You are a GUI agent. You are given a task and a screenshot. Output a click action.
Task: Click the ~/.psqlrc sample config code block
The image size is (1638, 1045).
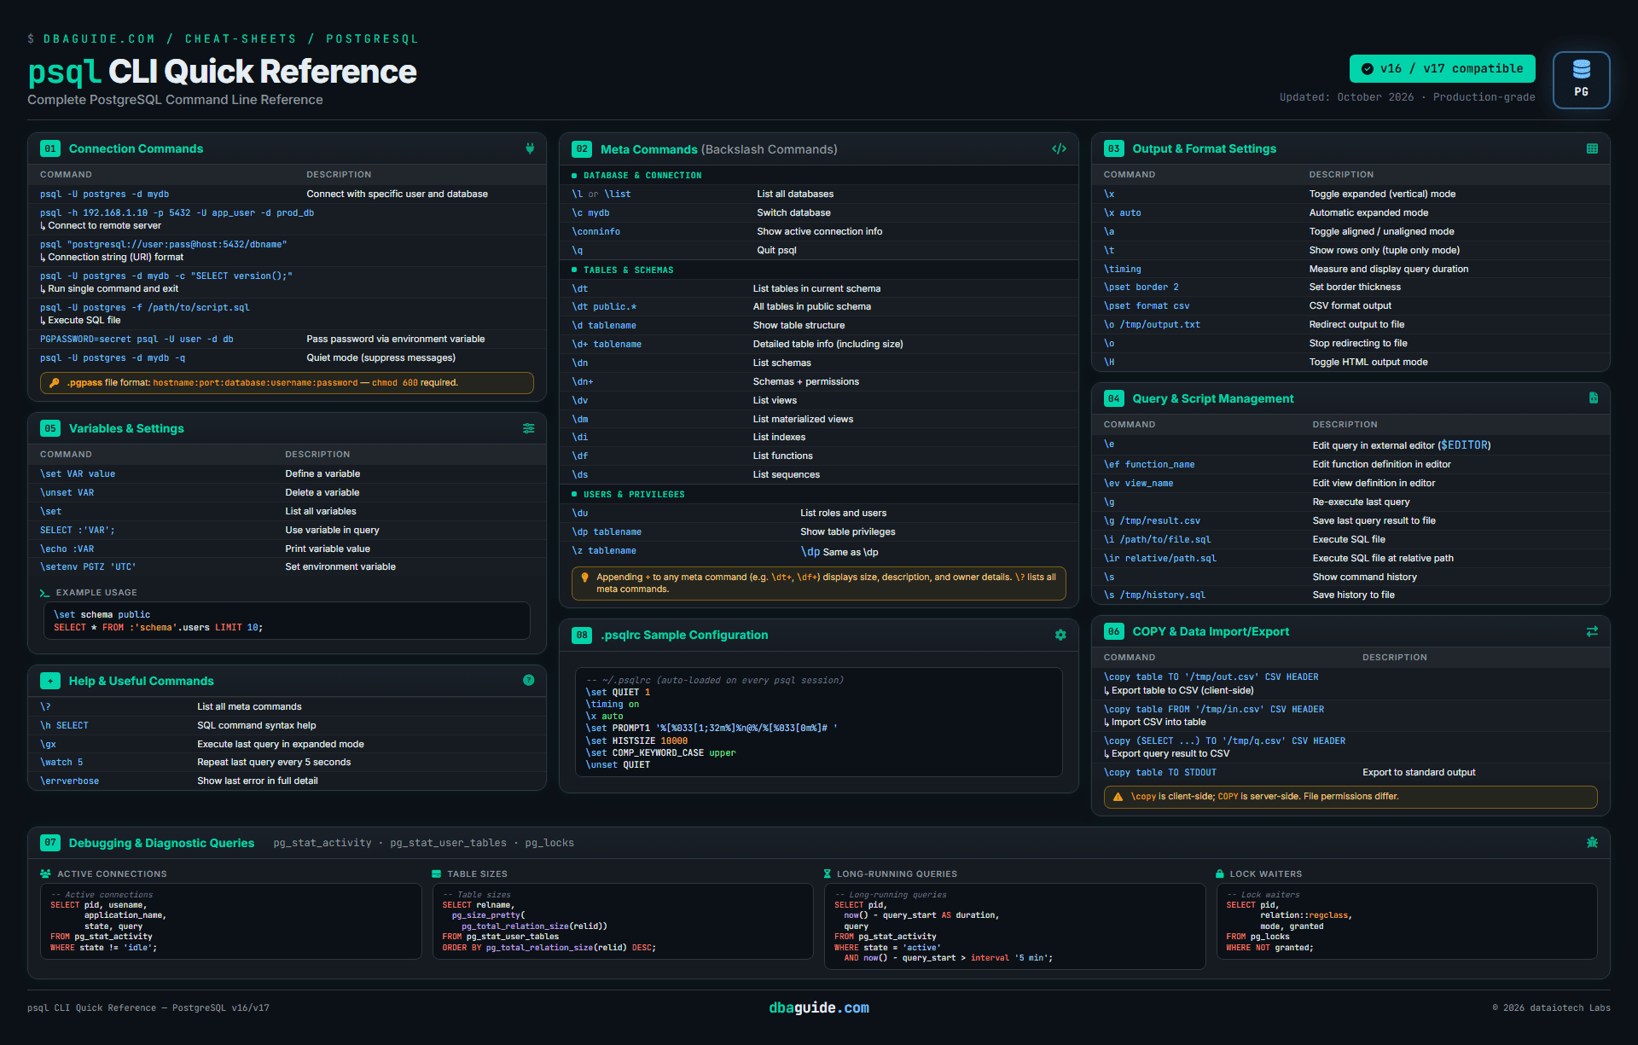[x=818, y=723]
